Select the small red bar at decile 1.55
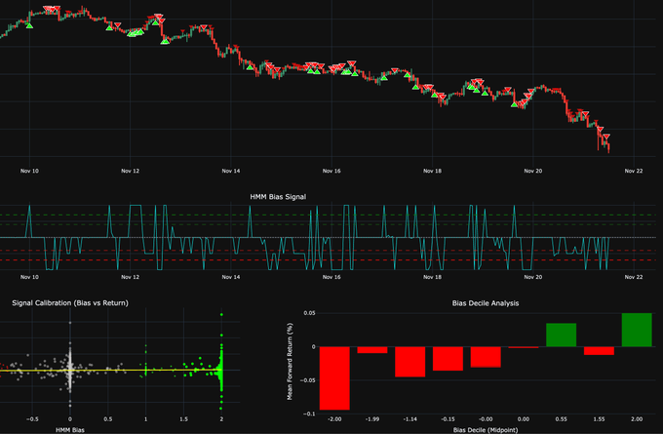Screen dimensions: 663x434 point(599,350)
